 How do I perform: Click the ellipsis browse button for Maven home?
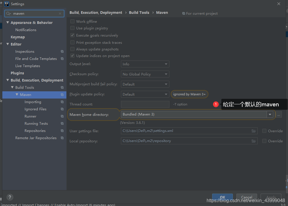[x=279, y=115]
